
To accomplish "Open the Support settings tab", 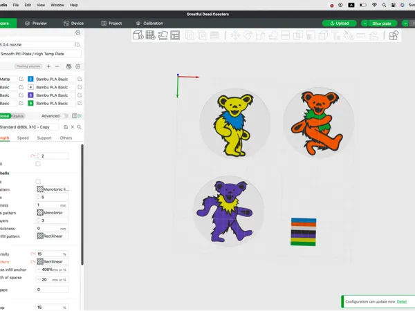I will click(44, 138).
